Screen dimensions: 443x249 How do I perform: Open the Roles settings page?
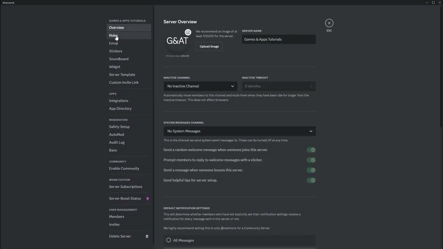coord(114,36)
